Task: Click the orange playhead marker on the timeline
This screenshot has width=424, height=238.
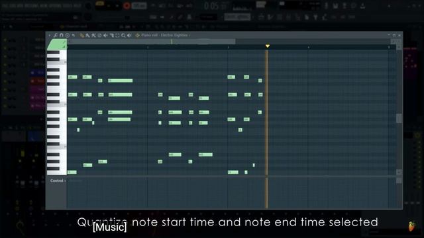Action: (x=268, y=46)
